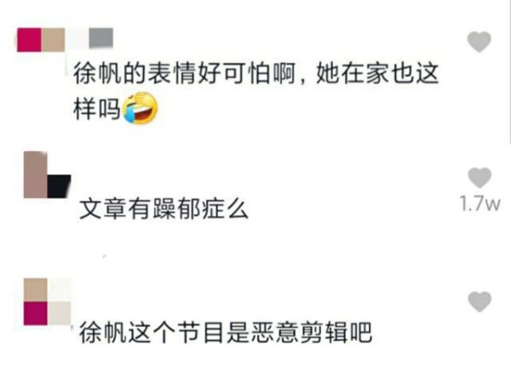Click the tan block of the first blurred username
This screenshot has height=390, width=511.
pyautogui.click(x=53, y=40)
